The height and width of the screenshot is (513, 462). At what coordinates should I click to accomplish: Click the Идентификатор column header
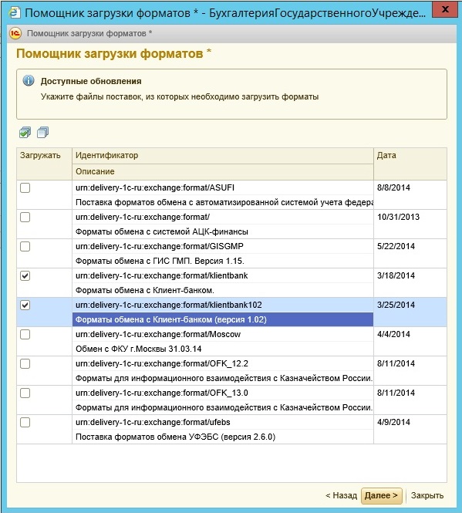[x=223, y=155]
